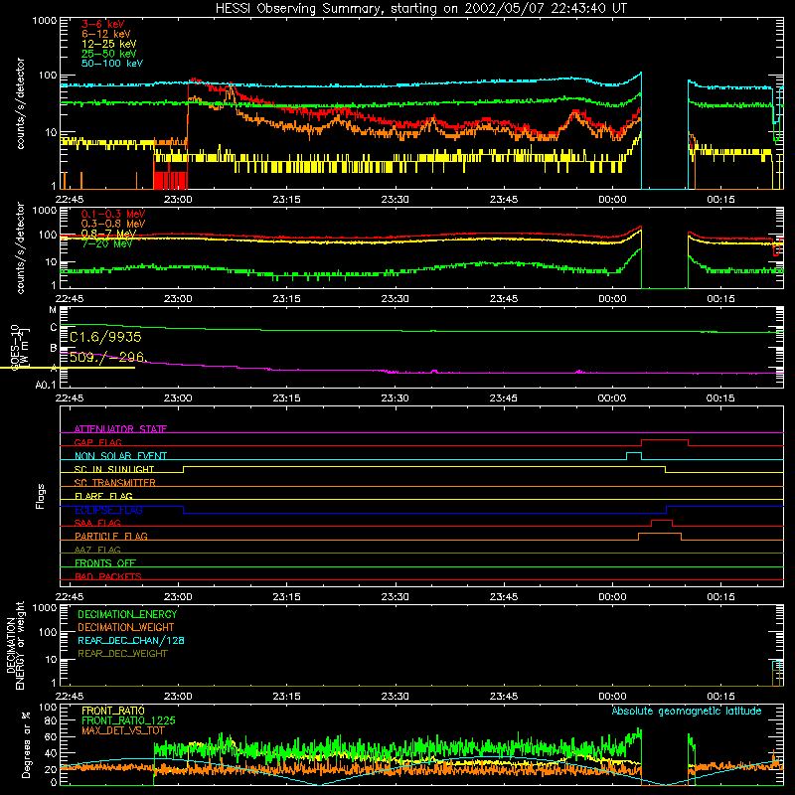
Task: Click the 00:00 tick under the GOES panel
Action: (x=612, y=398)
